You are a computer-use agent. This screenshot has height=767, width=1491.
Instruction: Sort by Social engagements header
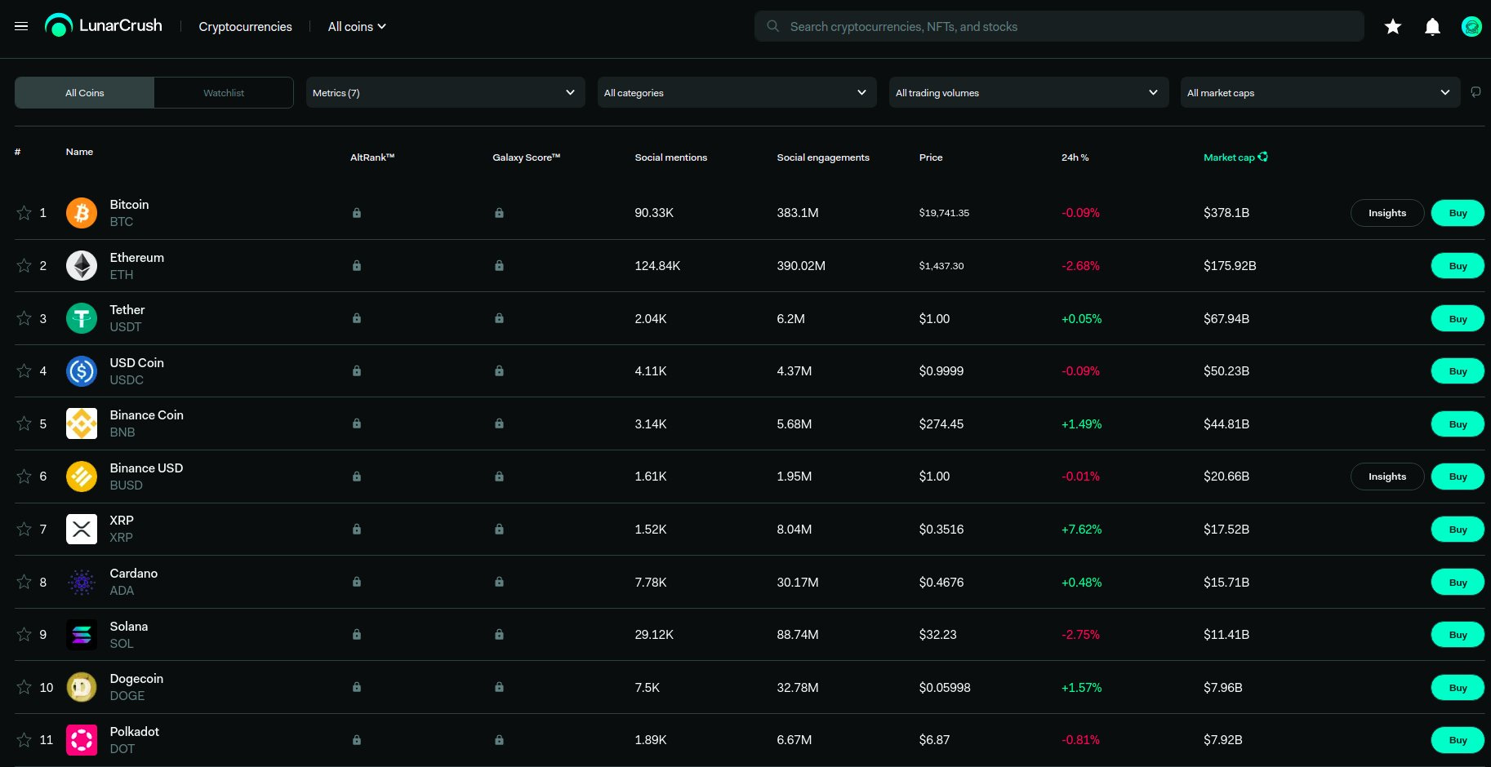[x=823, y=157]
